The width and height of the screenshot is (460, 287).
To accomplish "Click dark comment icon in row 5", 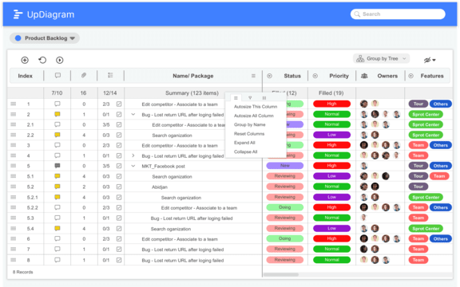I will (x=57, y=166).
